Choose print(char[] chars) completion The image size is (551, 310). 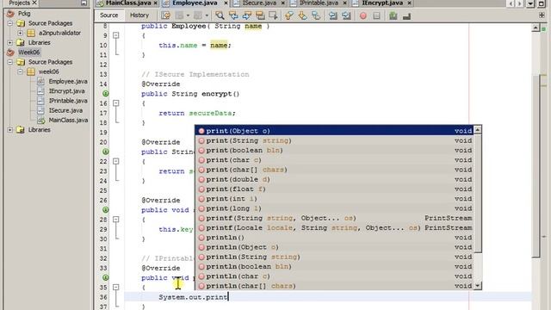point(334,170)
